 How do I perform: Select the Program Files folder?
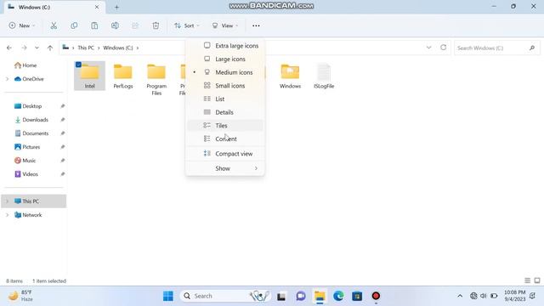[x=156, y=79]
